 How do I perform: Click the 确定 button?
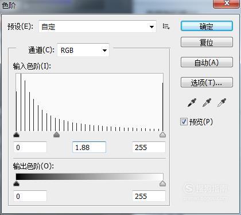(x=207, y=26)
